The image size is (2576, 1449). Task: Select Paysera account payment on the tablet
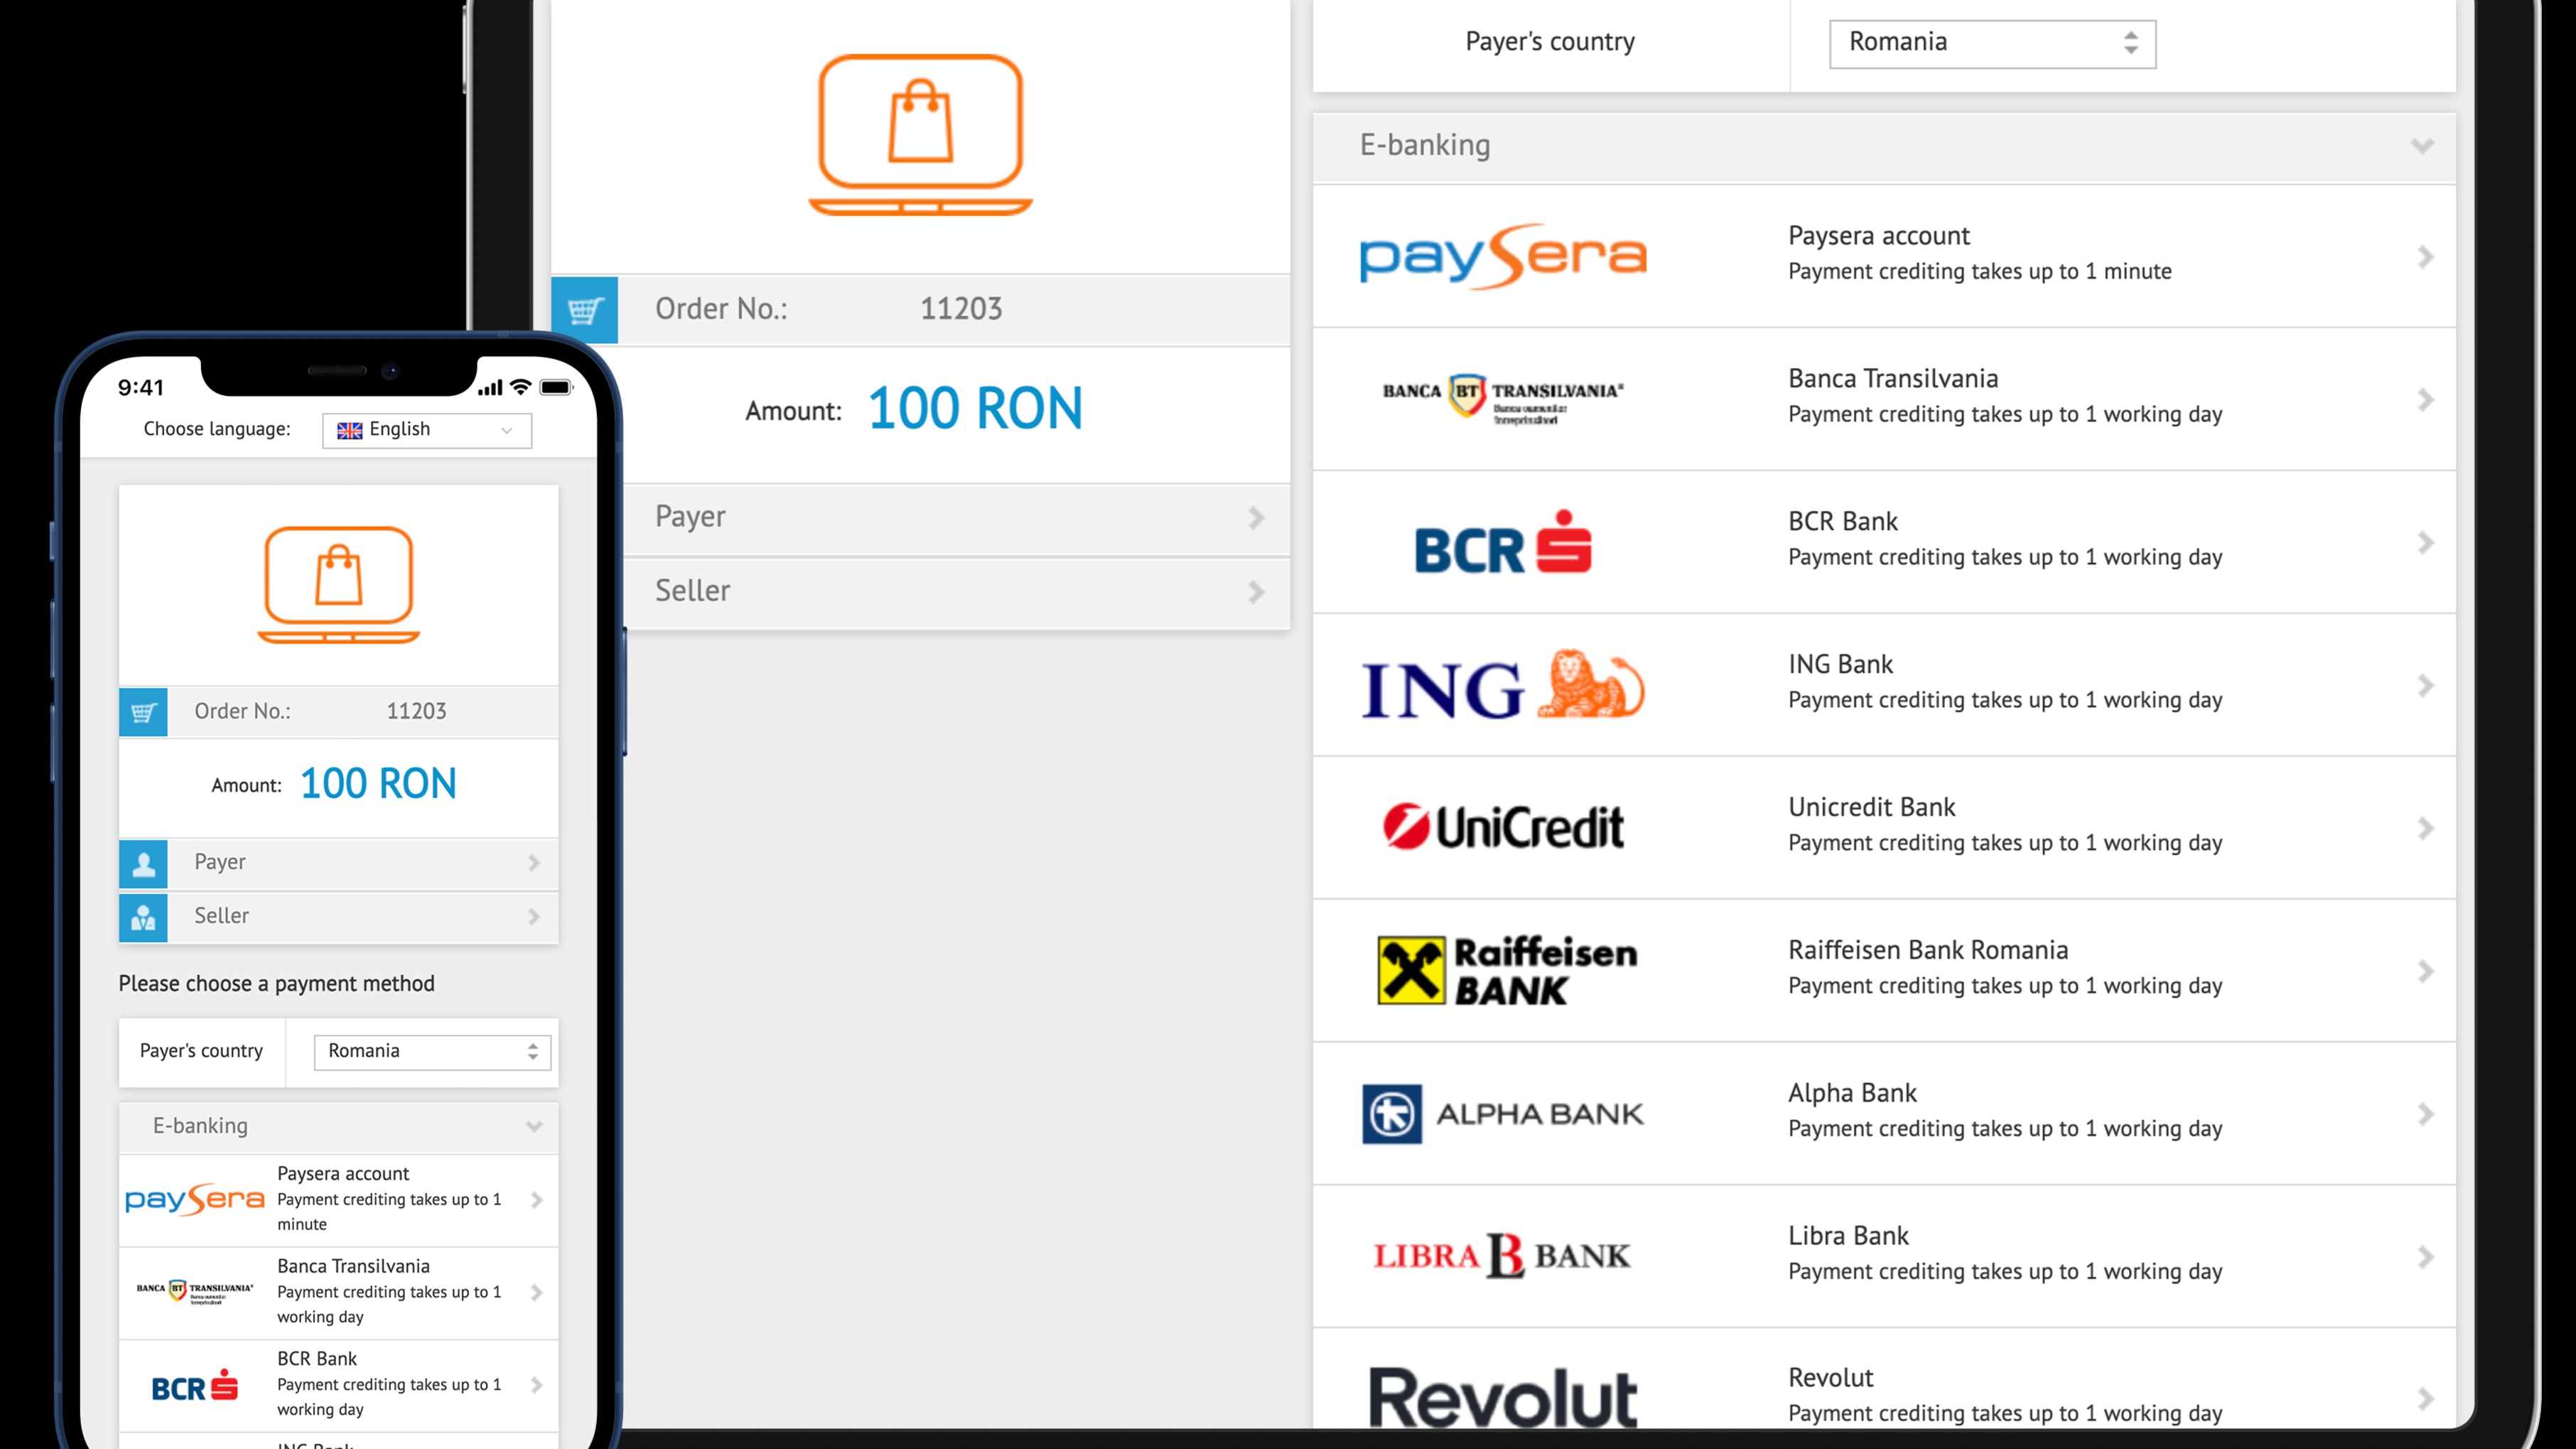tap(1884, 256)
